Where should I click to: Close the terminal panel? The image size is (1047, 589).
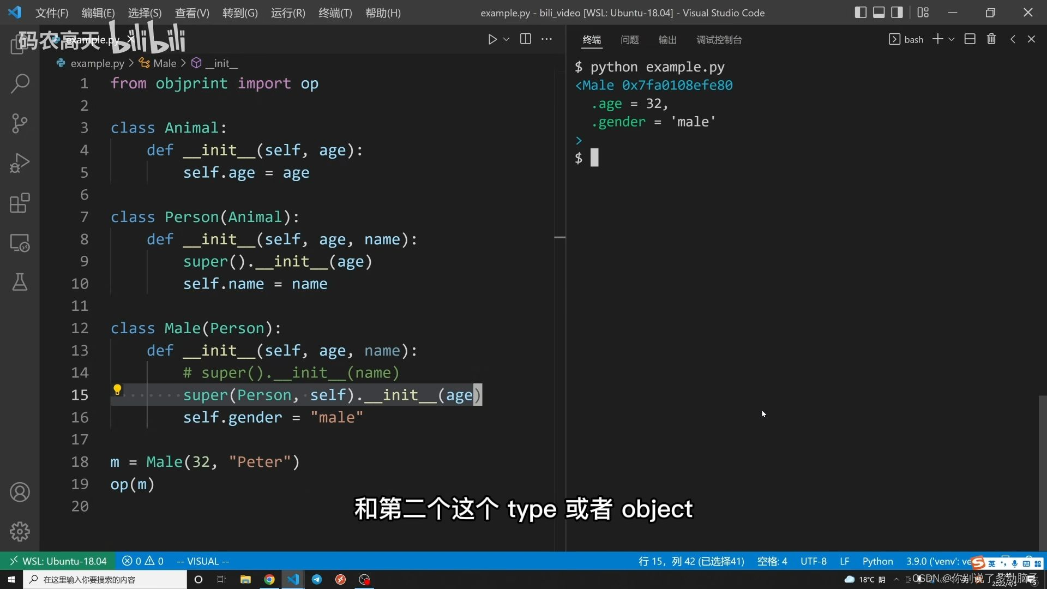point(1031,39)
